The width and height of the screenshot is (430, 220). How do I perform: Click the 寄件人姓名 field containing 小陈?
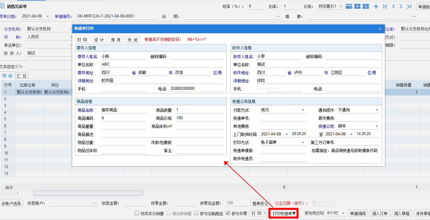pyautogui.click(x=123, y=57)
